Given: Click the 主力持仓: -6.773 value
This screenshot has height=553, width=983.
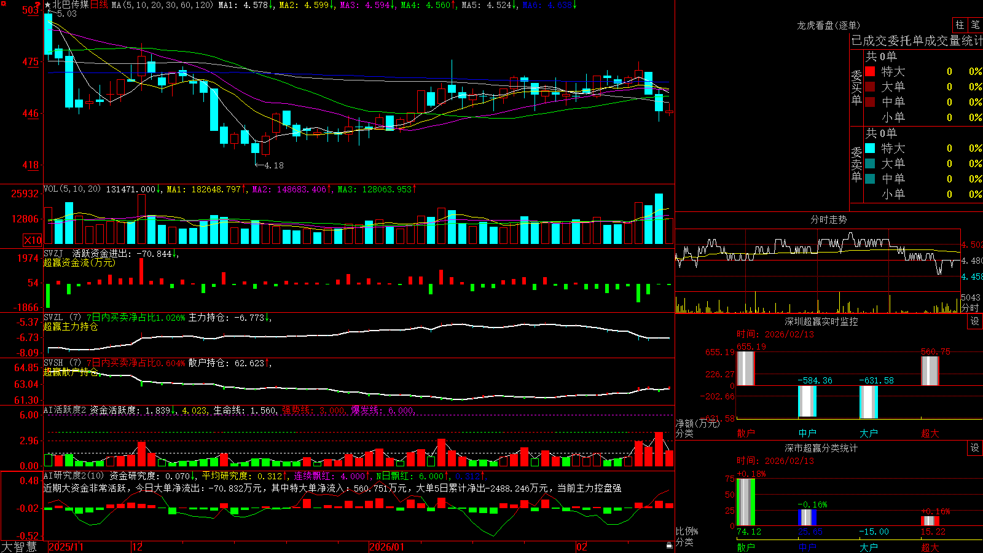Looking at the screenshot, I should [230, 318].
